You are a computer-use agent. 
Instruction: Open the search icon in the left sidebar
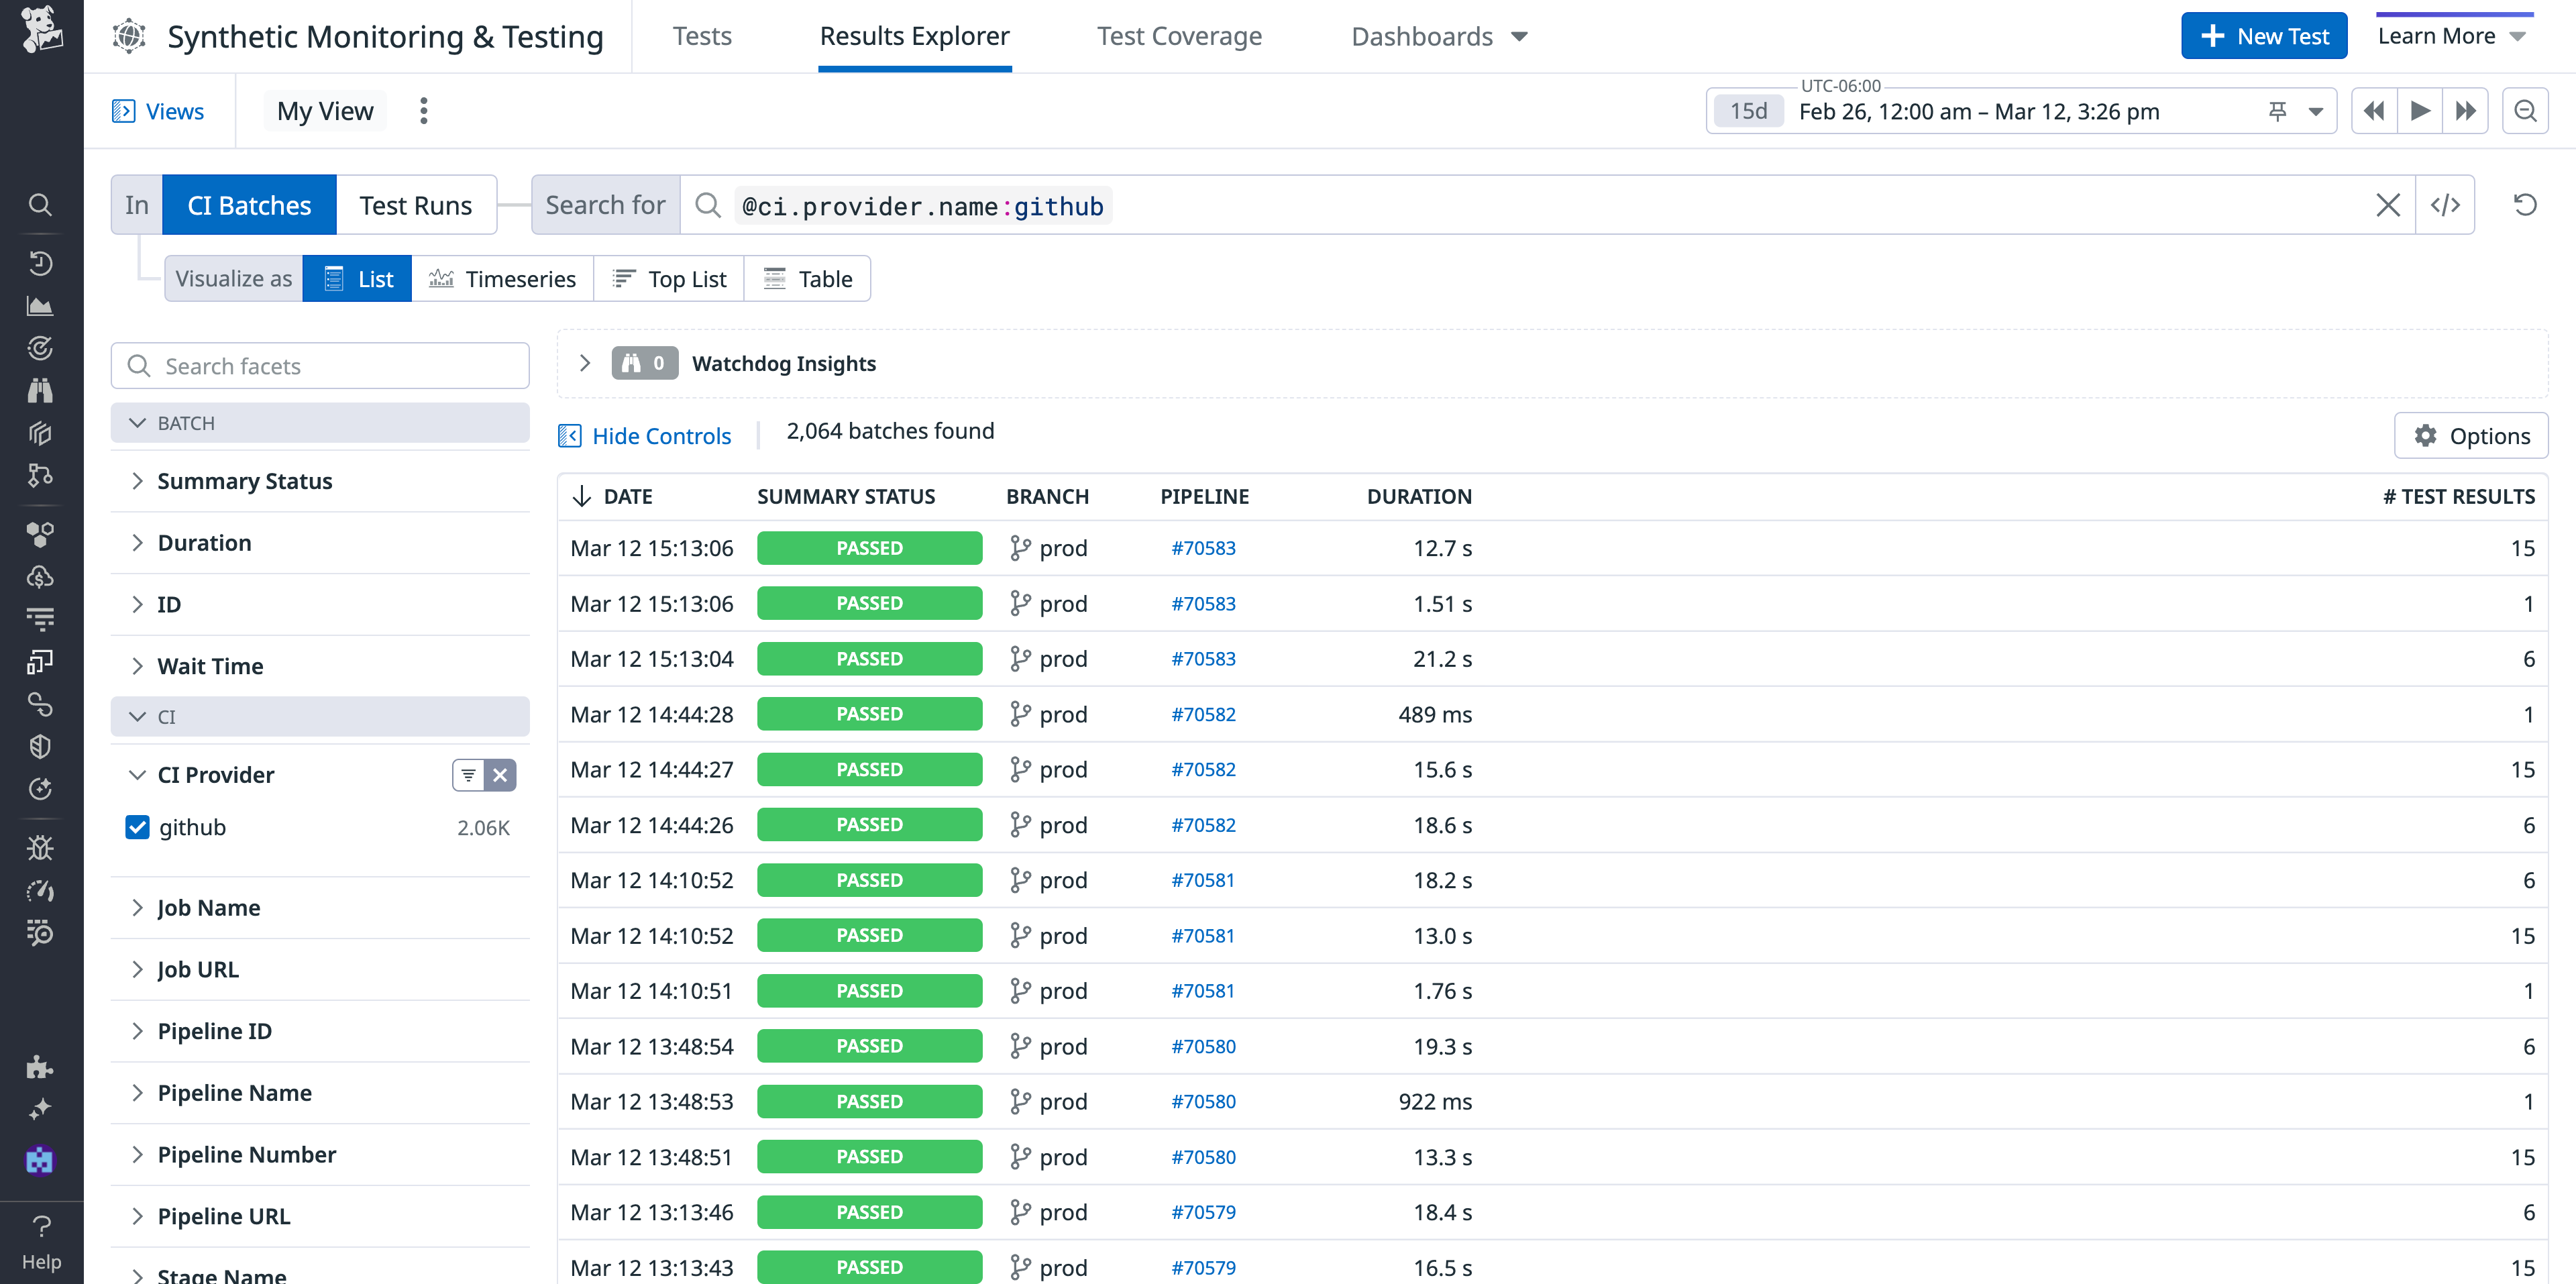pyautogui.click(x=40, y=204)
